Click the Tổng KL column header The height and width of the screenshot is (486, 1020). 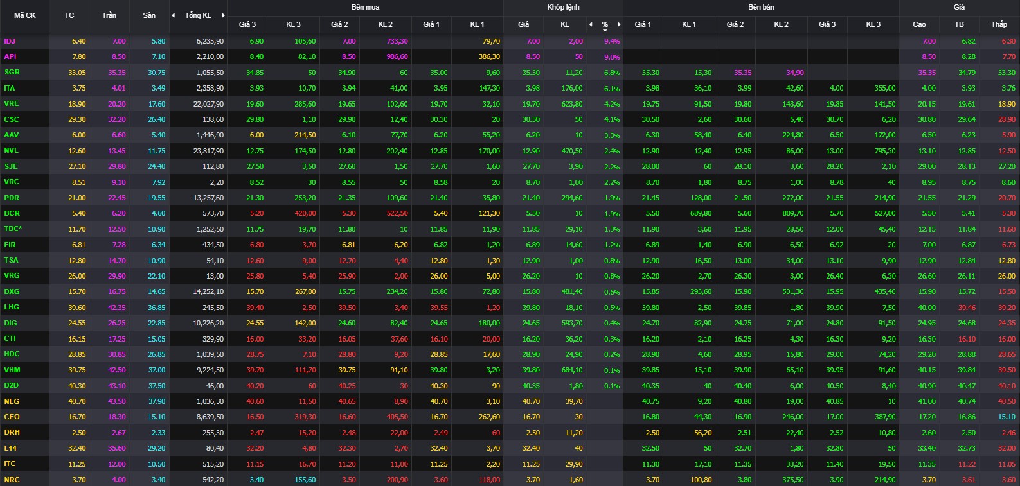tap(198, 15)
